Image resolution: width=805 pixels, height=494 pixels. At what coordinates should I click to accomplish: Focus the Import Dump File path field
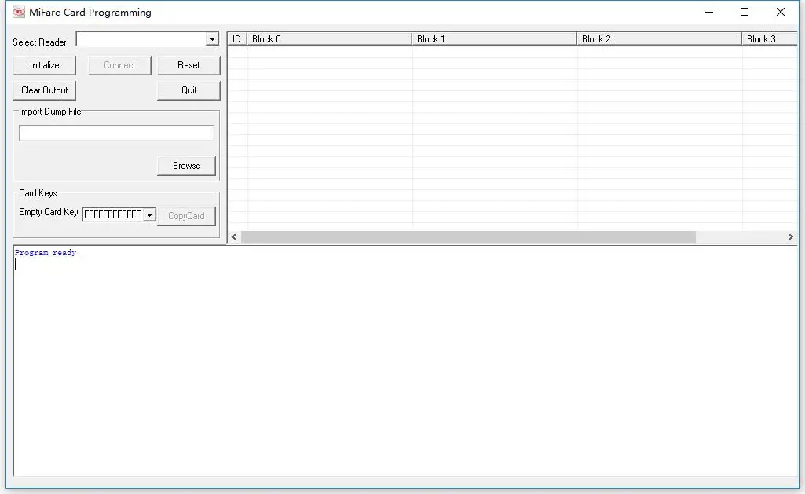pos(116,133)
